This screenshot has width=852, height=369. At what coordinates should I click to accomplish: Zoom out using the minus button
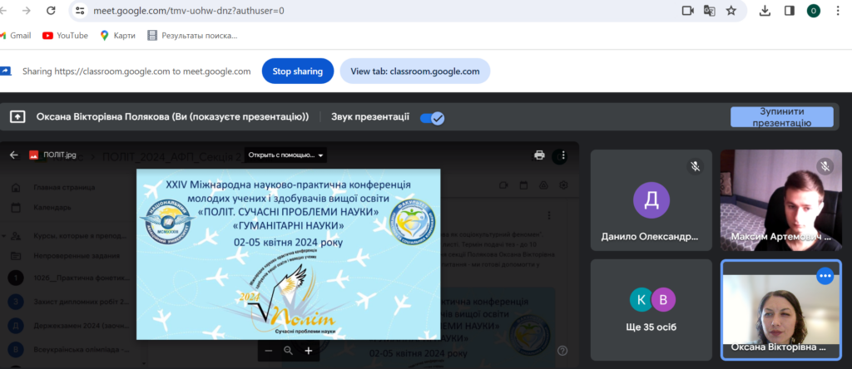coord(268,351)
